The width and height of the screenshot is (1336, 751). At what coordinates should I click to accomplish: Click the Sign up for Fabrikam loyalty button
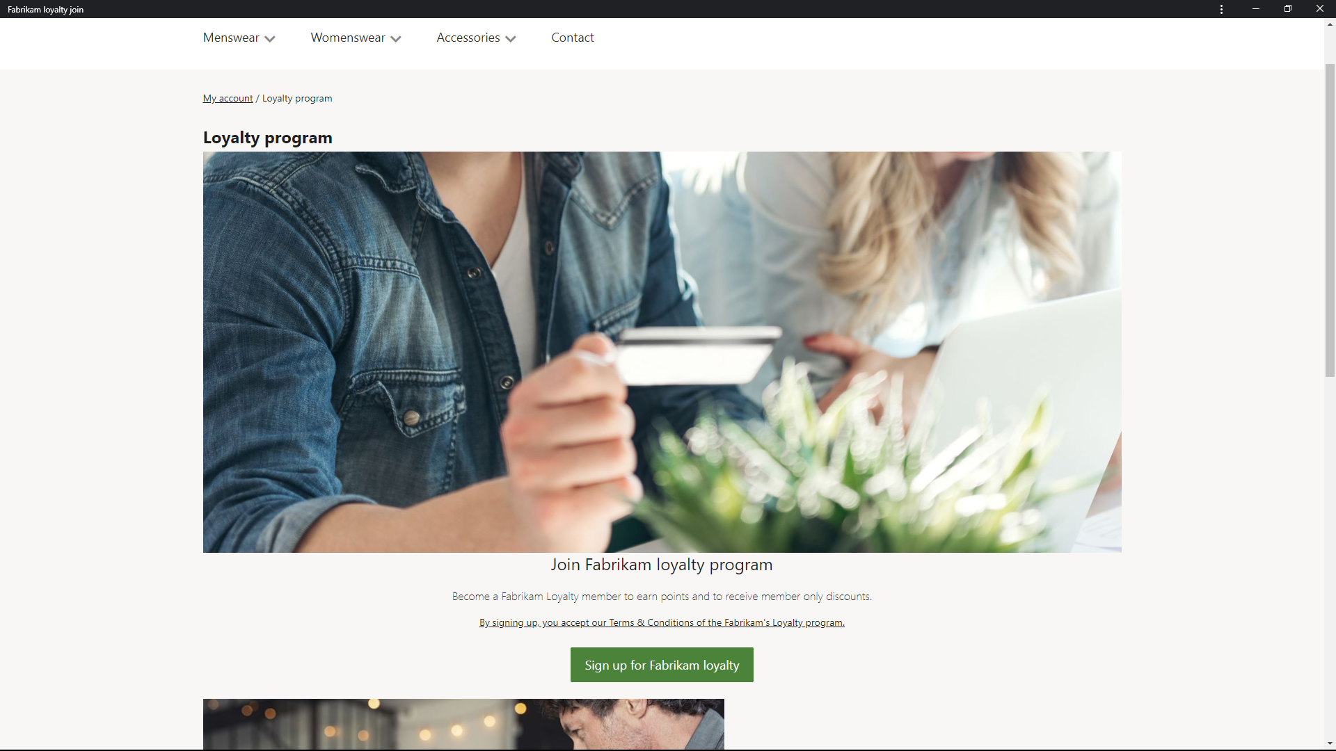click(662, 665)
